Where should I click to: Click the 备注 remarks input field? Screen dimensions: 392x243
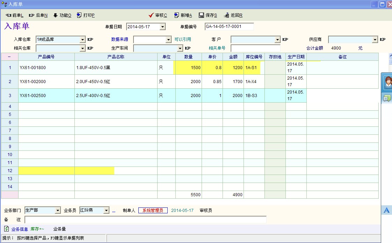click(x=145, y=220)
